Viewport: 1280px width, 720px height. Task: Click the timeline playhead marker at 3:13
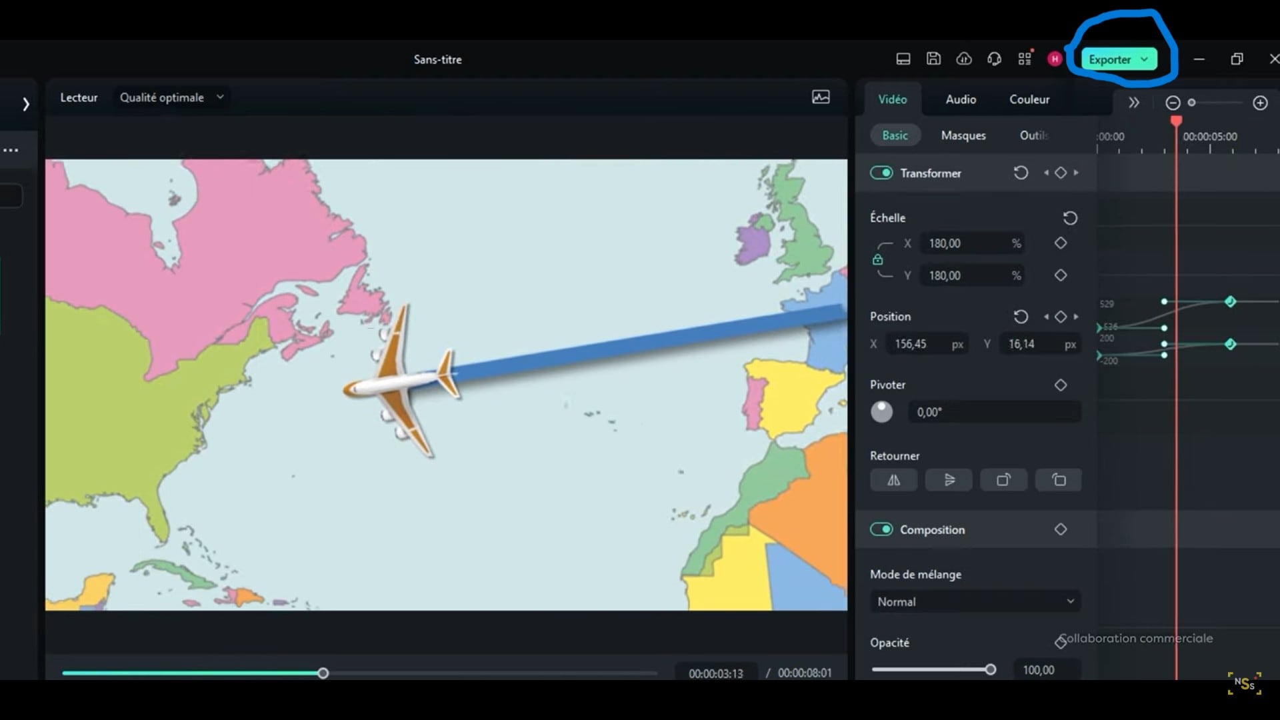click(325, 673)
